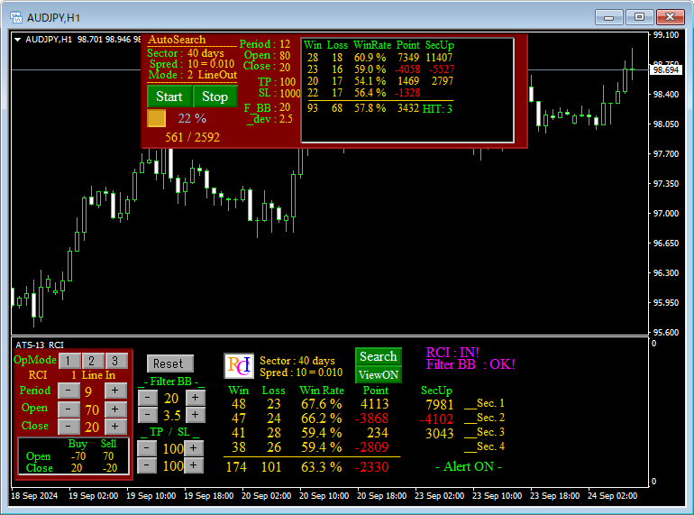Click the 20 Sep 10:00 time label
The width and height of the screenshot is (694, 515).
tap(324, 495)
